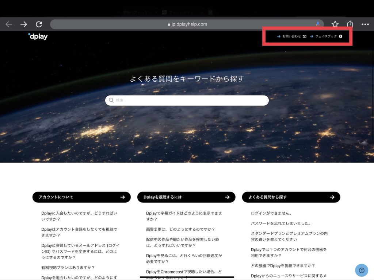The width and height of the screenshot is (374, 280).
Task: Open the 有料視聴プランはありますか？ question
Action: coord(68,268)
